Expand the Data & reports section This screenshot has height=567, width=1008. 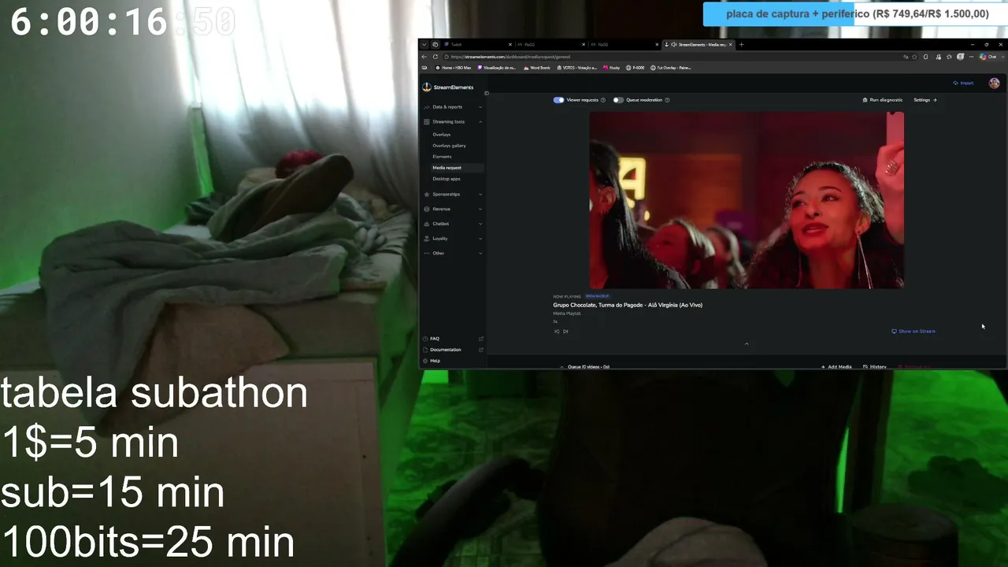[x=453, y=107]
